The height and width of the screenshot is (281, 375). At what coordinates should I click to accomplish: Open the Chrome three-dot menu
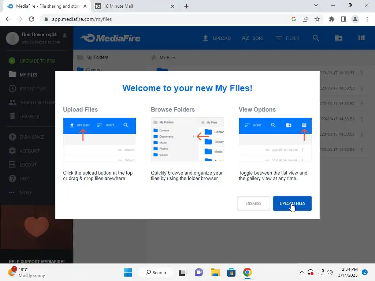[367, 19]
